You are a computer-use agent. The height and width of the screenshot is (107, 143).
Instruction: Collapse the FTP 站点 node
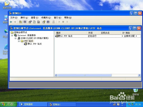pos(19,41)
